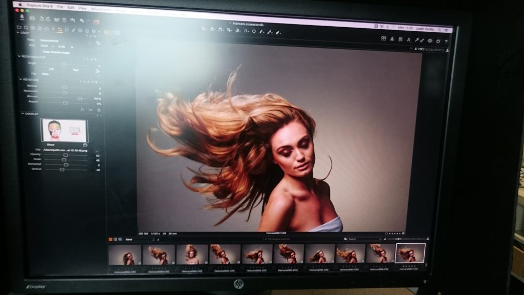Adjust the overlay Opacity slider
Viewport: 524px width, 295px height.
tap(65, 154)
